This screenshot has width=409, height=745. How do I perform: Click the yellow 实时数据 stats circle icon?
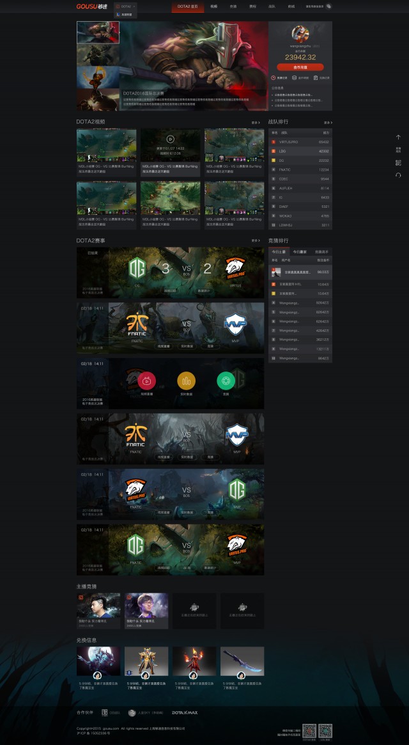[186, 380]
